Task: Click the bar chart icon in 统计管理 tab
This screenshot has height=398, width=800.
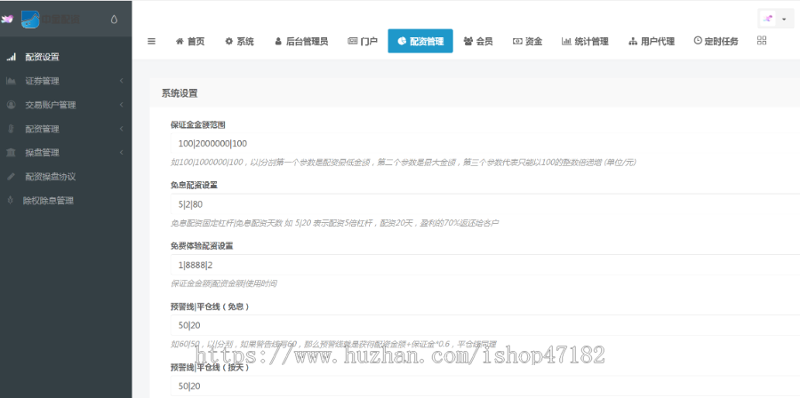Action: click(566, 41)
